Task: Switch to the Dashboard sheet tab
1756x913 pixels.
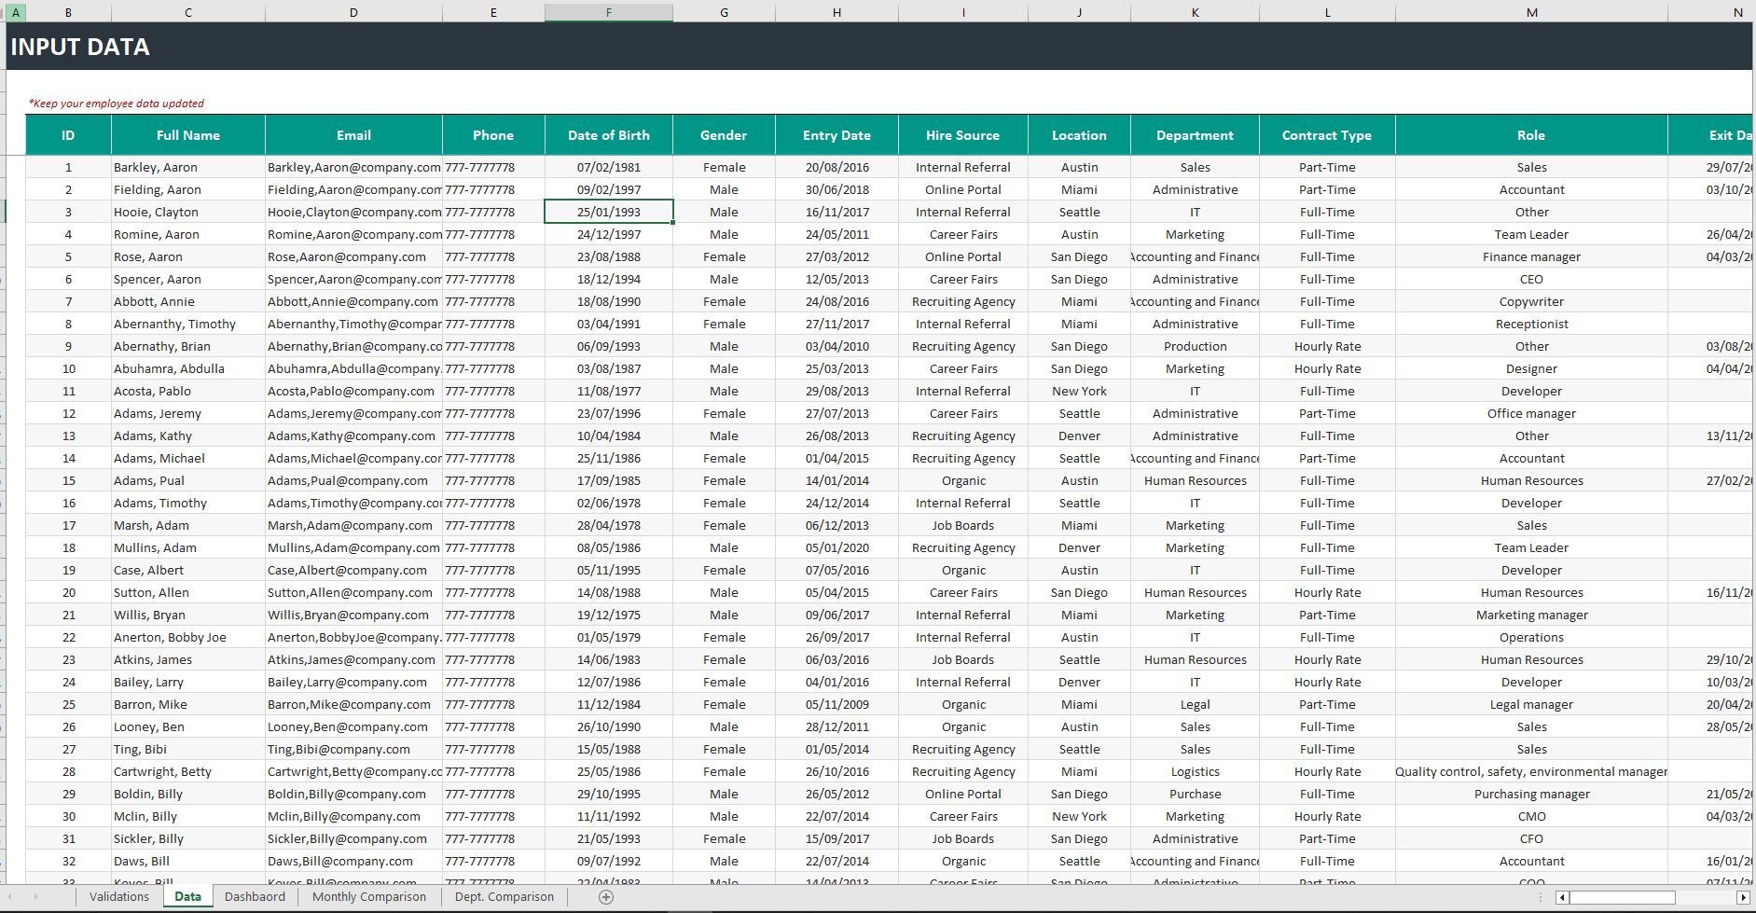Action: tap(255, 897)
